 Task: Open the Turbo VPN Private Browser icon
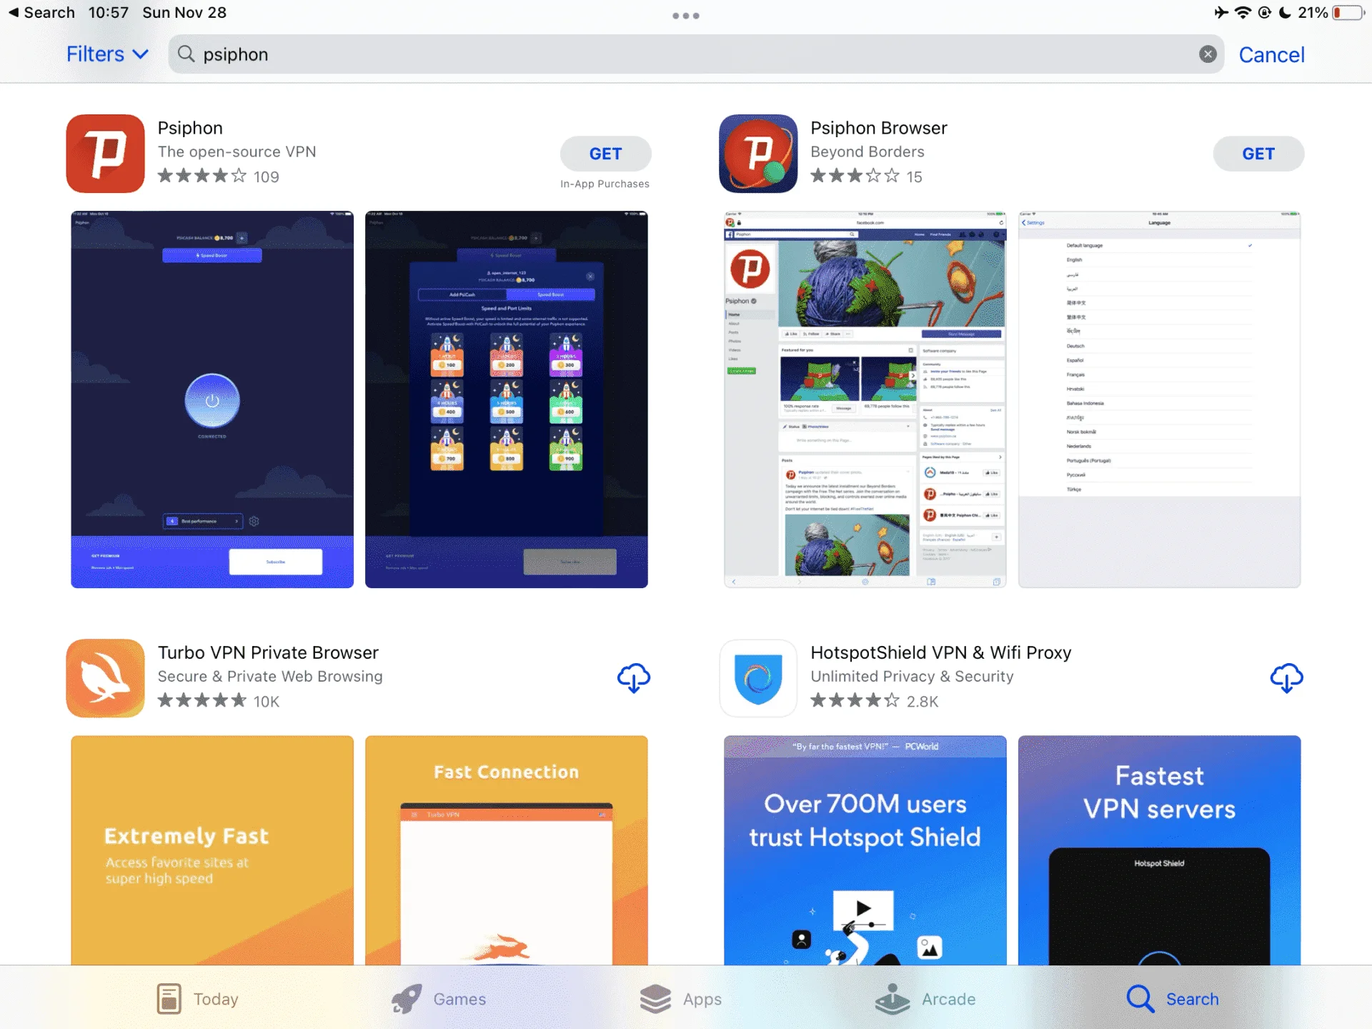click(105, 678)
